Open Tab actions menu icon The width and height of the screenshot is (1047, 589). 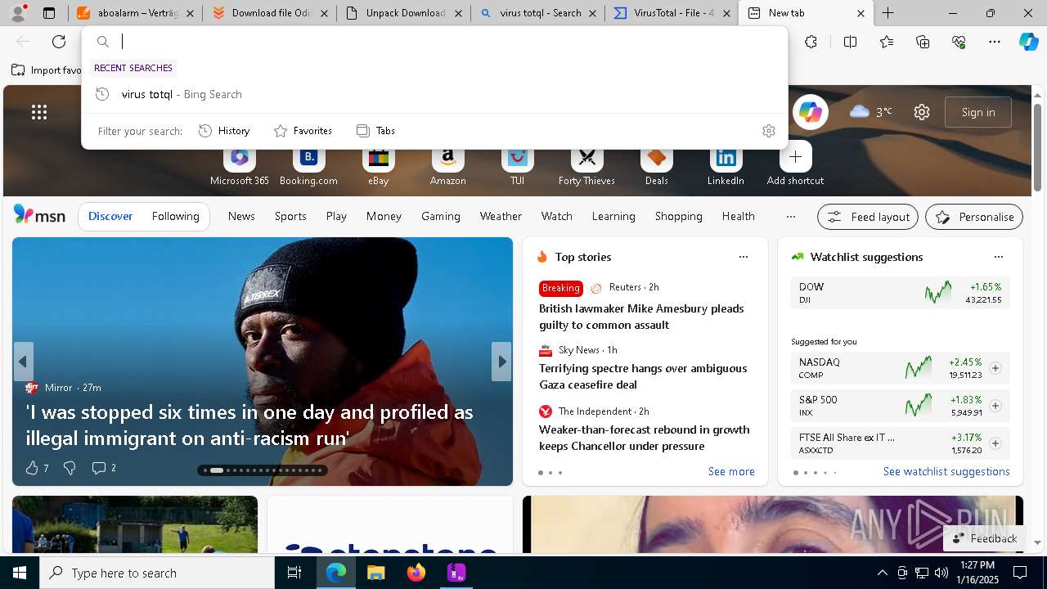49,13
